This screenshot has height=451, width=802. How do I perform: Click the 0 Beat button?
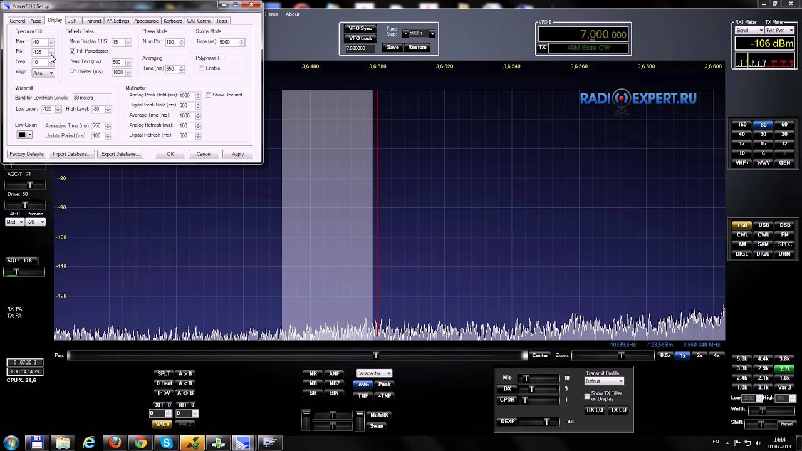pyautogui.click(x=164, y=383)
